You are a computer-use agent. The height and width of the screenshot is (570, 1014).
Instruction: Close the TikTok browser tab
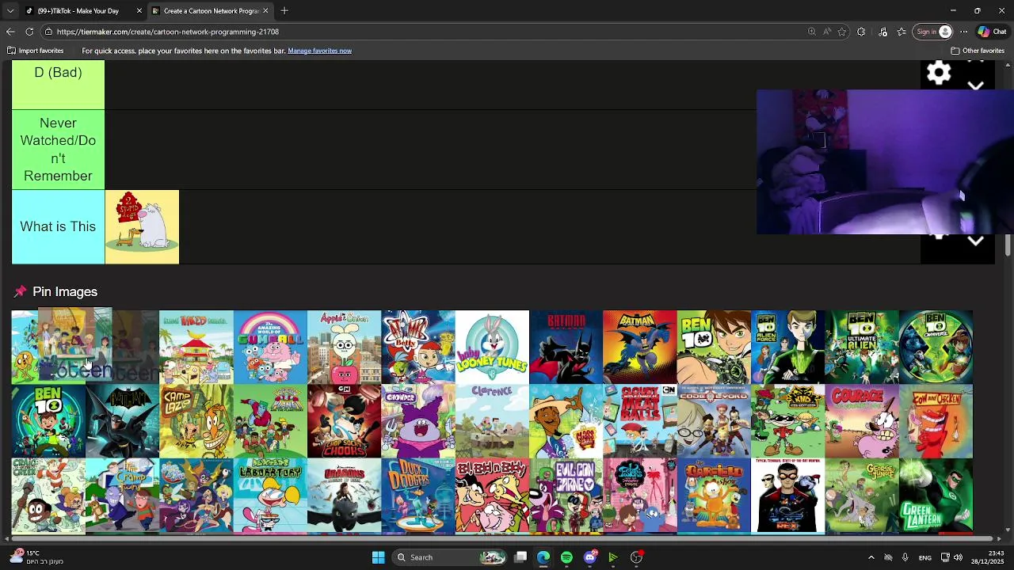pyautogui.click(x=139, y=11)
